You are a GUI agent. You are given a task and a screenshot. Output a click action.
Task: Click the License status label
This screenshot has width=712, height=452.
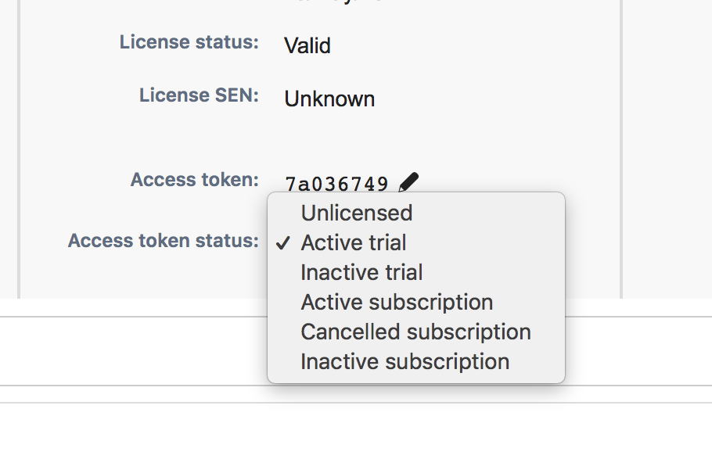coord(189,42)
